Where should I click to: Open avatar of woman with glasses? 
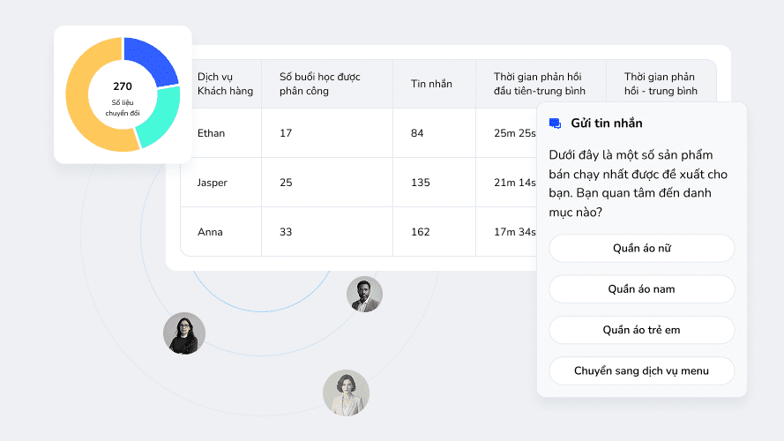pos(183,333)
